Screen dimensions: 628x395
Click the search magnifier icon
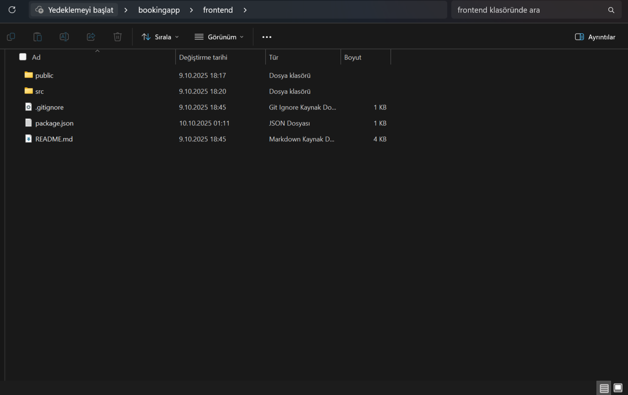pos(611,10)
